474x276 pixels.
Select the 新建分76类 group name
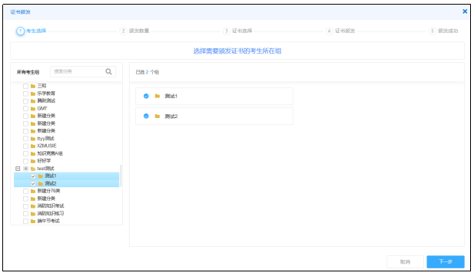click(48, 191)
